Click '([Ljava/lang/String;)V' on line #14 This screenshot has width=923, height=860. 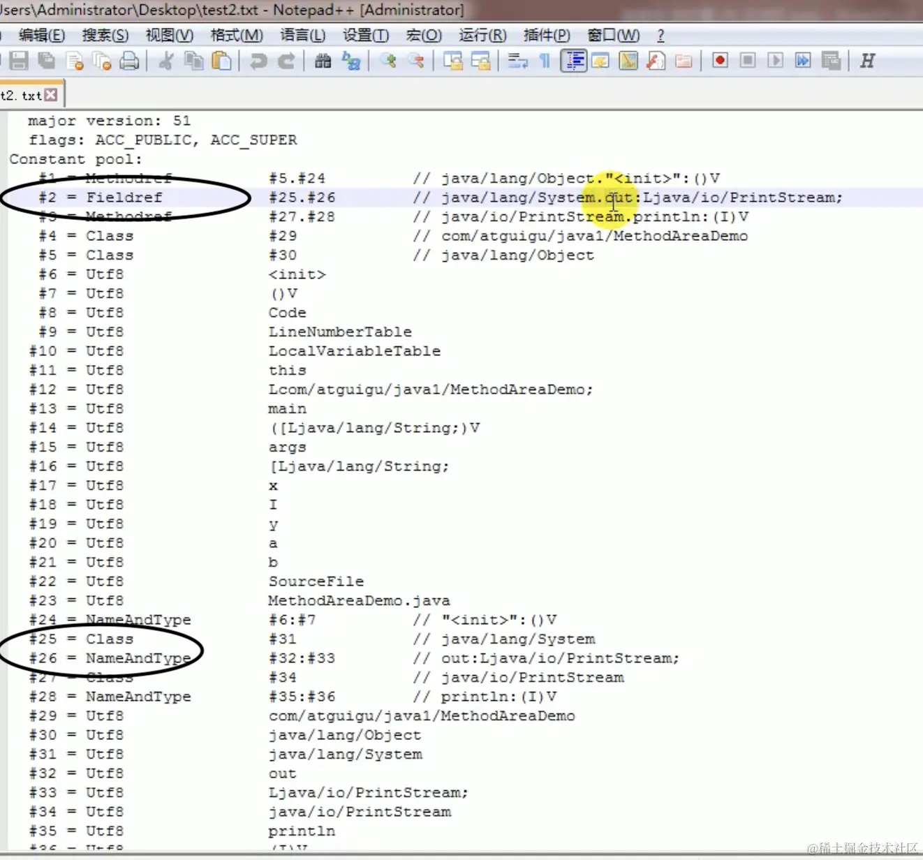[375, 428]
